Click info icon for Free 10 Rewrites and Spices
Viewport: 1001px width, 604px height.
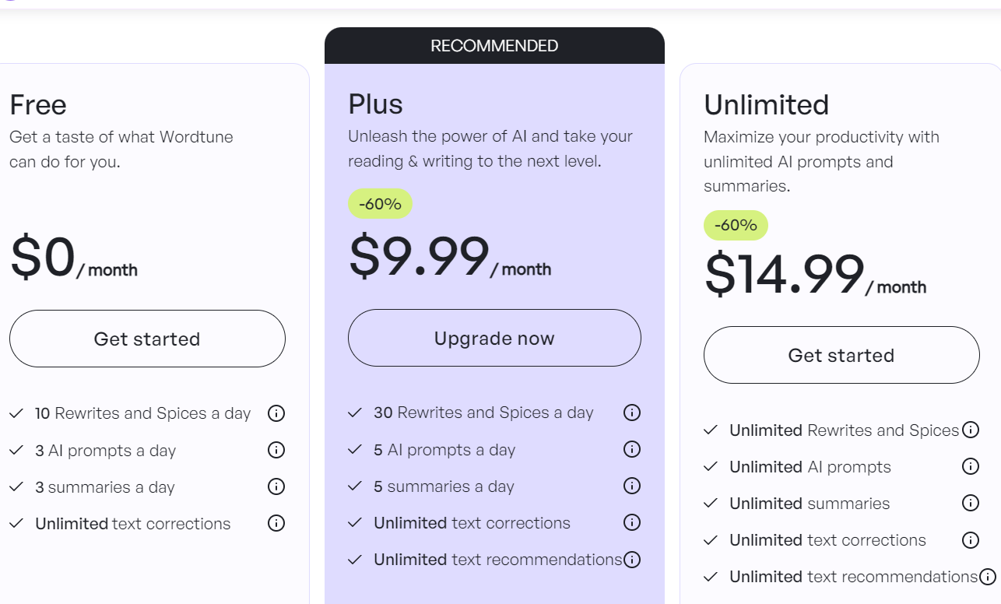click(x=276, y=413)
